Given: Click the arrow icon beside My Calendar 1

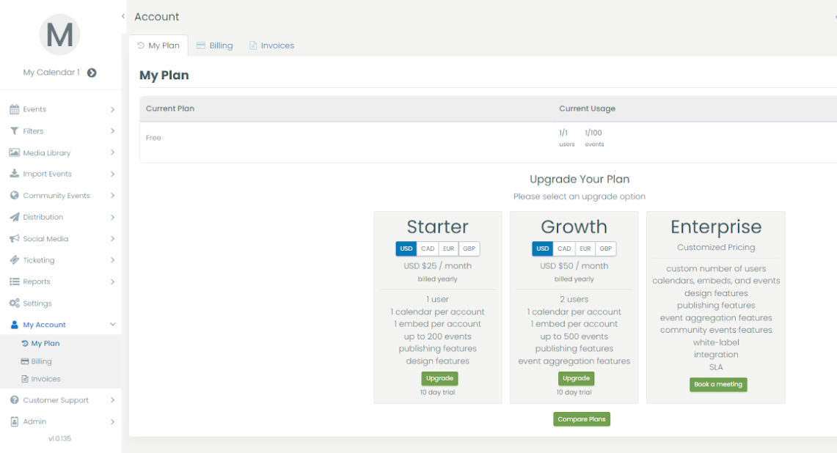Looking at the screenshot, I should click(92, 73).
